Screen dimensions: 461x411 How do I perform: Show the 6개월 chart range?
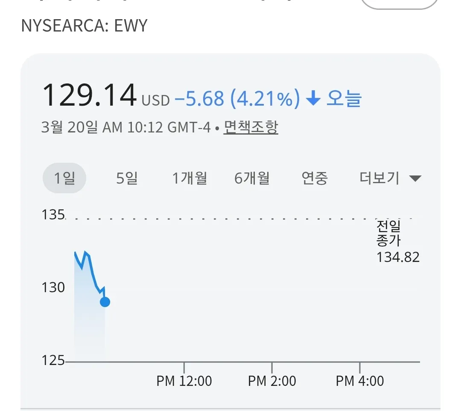tap(252, 178)
